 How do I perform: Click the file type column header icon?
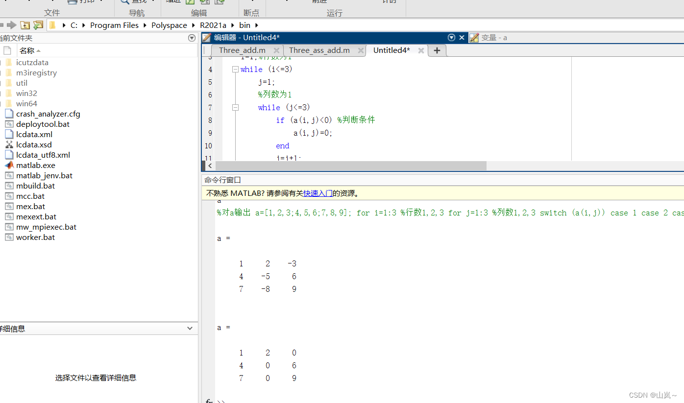point(7,50)
